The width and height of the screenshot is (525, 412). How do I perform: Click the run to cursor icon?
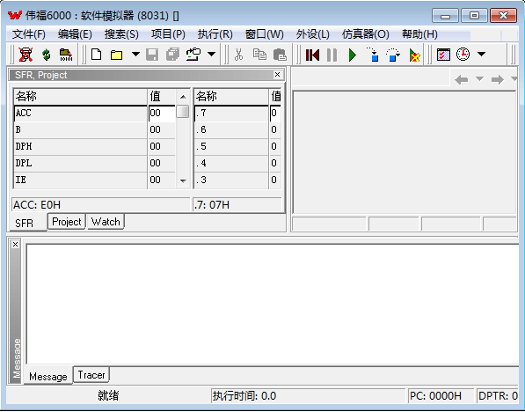[414, 55]
